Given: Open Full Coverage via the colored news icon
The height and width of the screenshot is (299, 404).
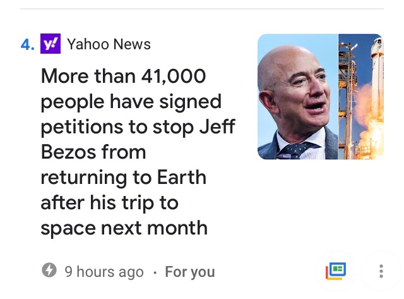Looking at the screenshot, I should (x=336, y=271).
